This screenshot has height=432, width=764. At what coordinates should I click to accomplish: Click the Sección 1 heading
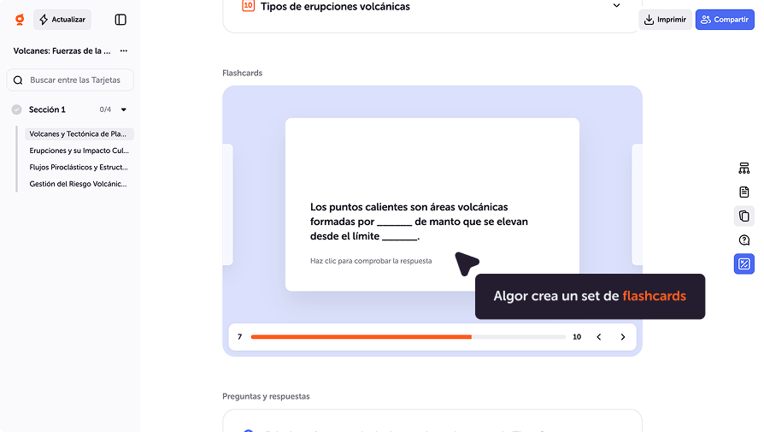click(47, 109)
